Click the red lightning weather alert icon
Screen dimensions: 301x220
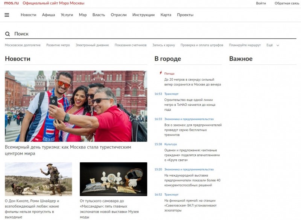[x=161, y=73]
